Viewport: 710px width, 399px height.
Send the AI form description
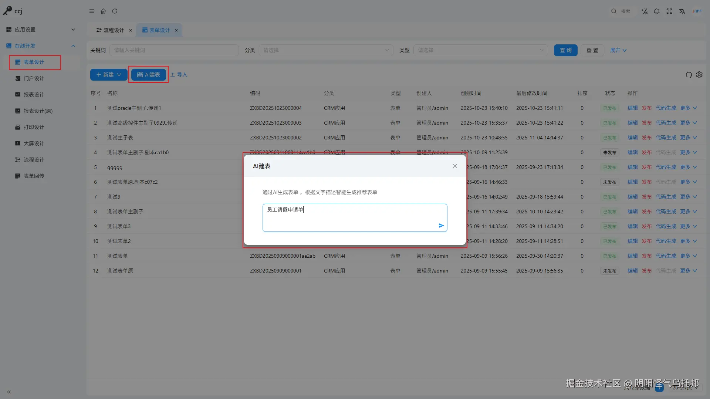pyautogui.click(x=441, y=226)
